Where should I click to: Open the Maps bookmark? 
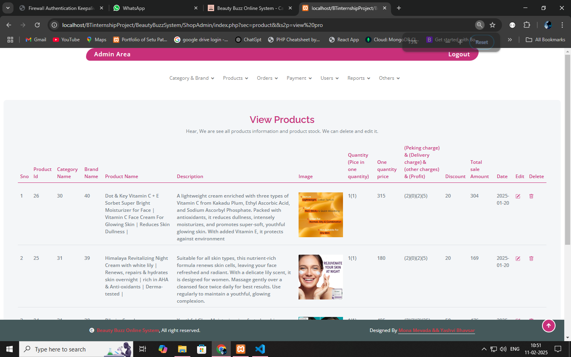[x=96, y=40]
